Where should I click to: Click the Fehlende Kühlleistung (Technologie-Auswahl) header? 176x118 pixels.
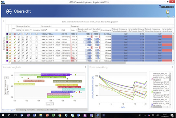pyautogui.click(x=136, y=30)
